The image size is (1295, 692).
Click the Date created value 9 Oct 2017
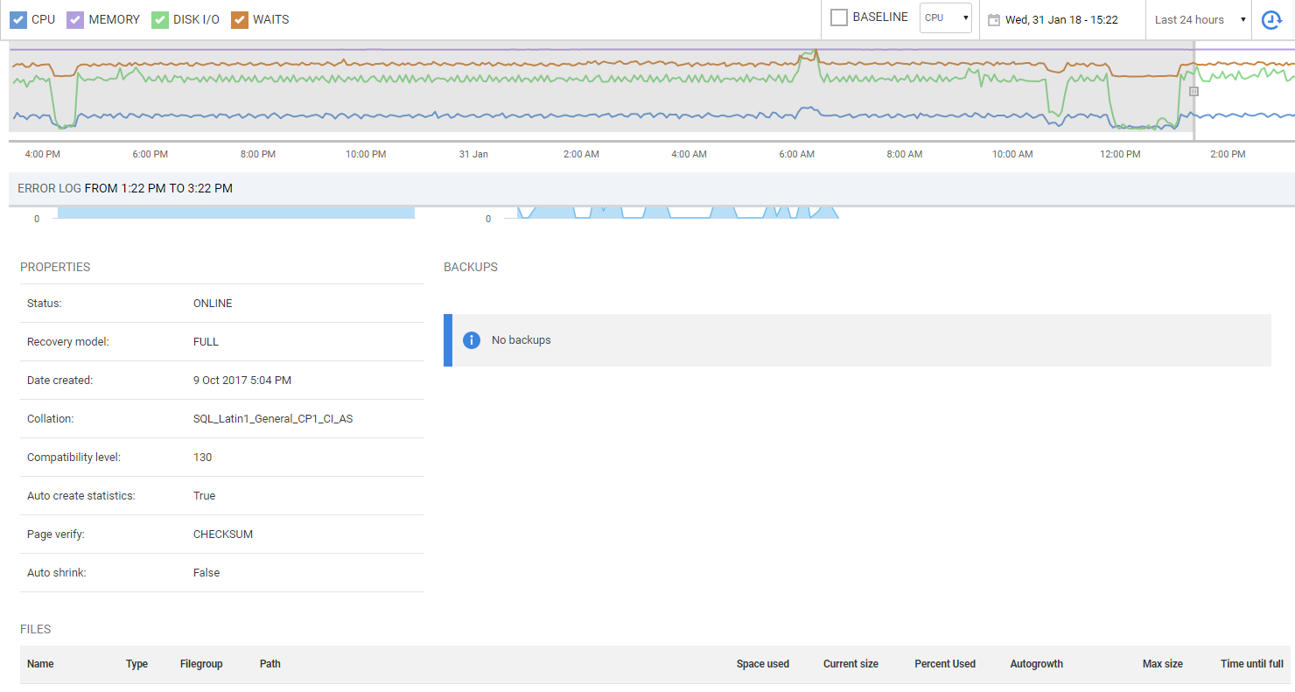(x=242, y=381)
